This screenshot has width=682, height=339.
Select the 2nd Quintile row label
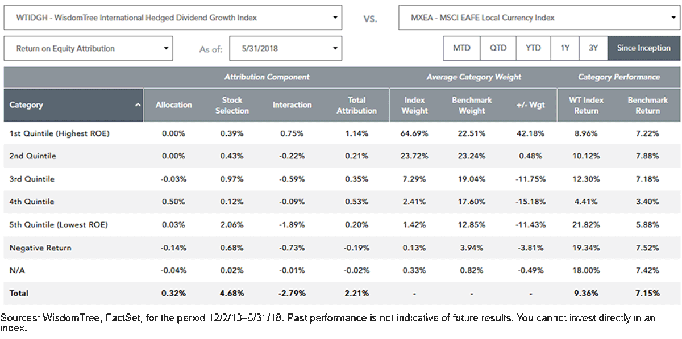pyautogui.click(x=32, y=156)
